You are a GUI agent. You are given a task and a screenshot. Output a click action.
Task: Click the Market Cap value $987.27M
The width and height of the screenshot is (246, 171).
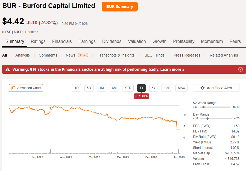[x=232, y=153]
